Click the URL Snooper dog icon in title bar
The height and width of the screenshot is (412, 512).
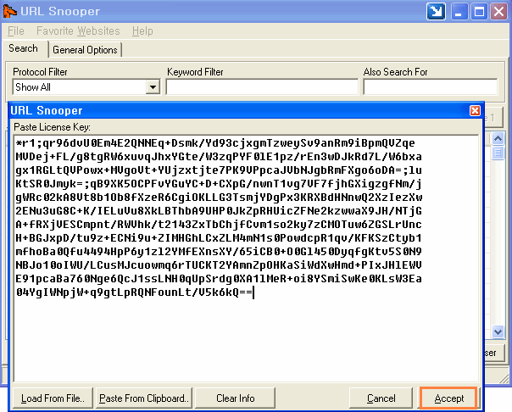click(x=10, y=11)
